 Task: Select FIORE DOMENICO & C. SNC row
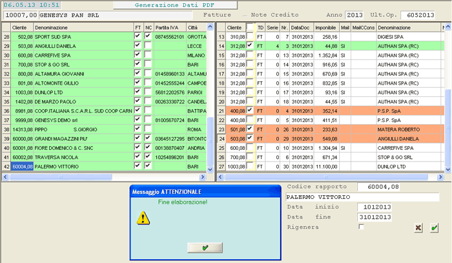click(104, 148)
